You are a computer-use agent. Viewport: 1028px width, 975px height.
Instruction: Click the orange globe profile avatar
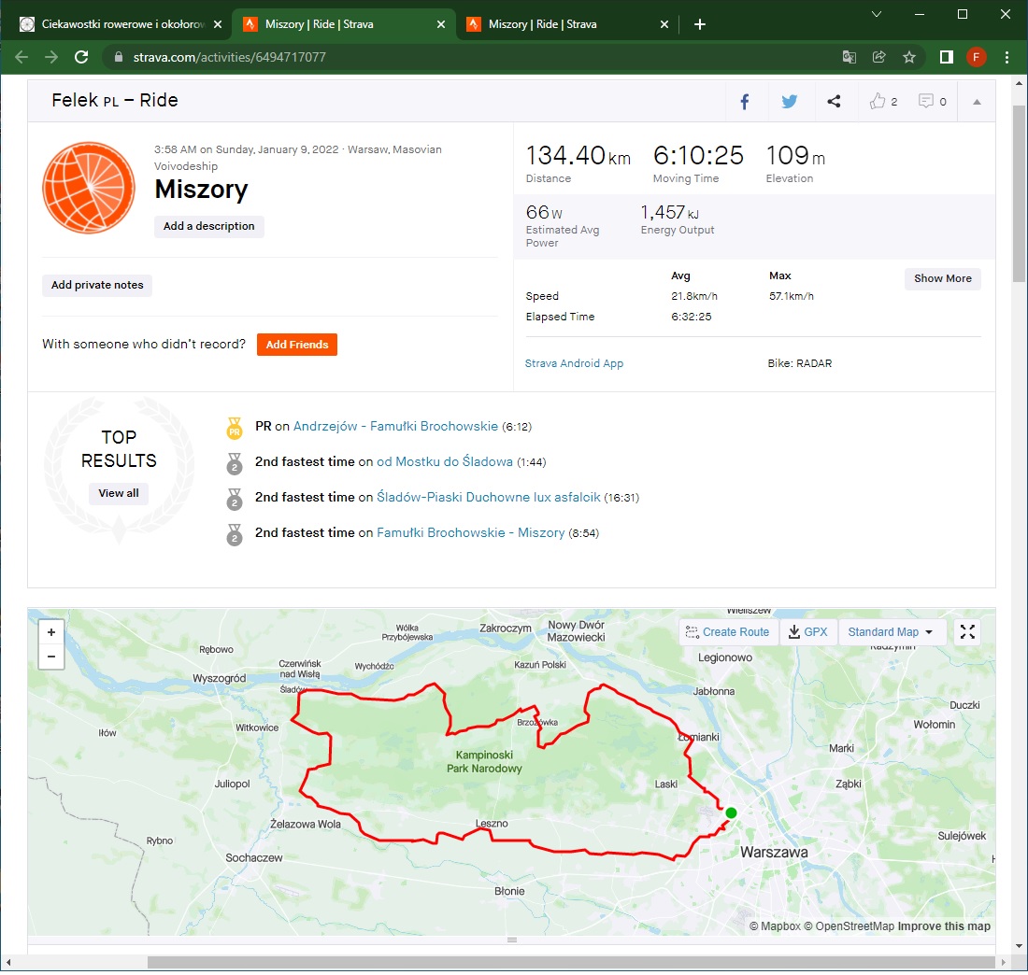pyautogui.click(x=89, y=188)
